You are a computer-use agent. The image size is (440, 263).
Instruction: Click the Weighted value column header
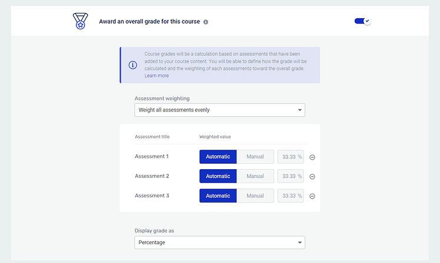pyautogui.click(x=215, y=137)
